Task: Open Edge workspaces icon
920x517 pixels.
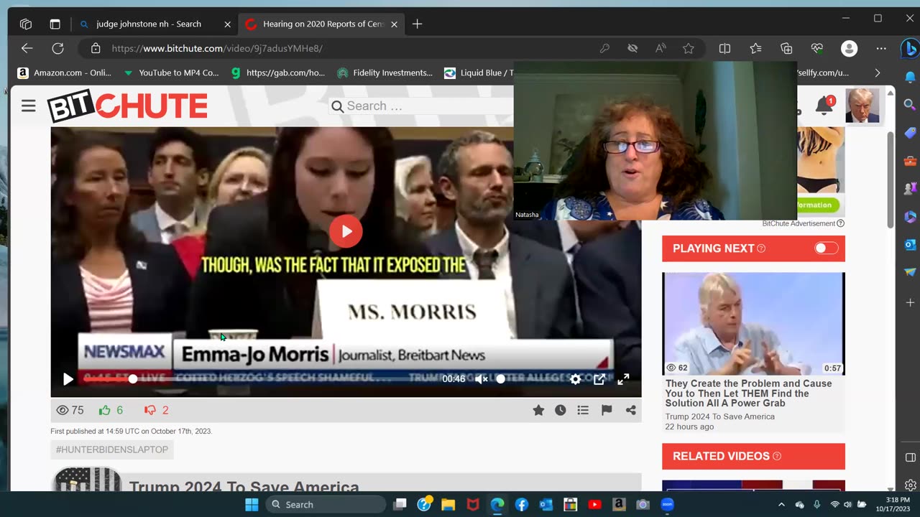Action: click(26, 24)
